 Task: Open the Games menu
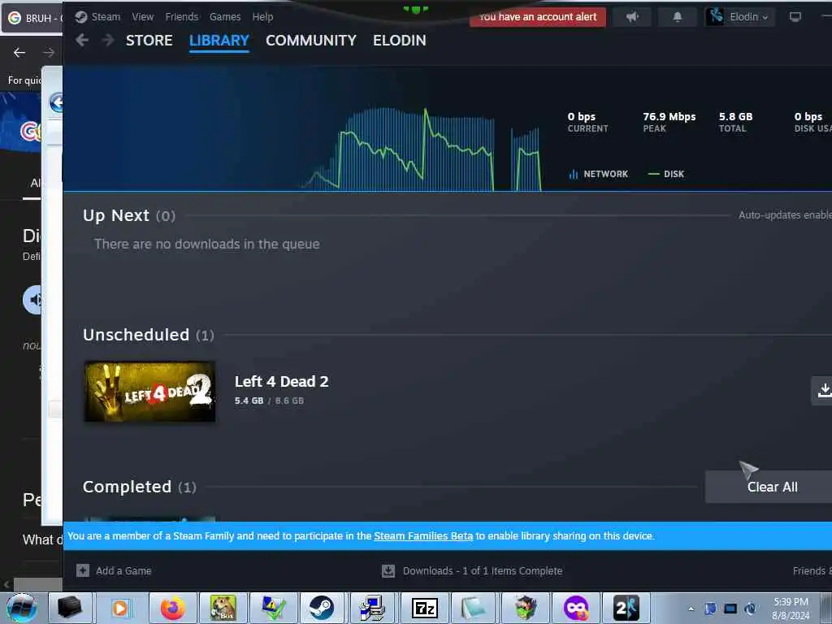tap(225, 17)
